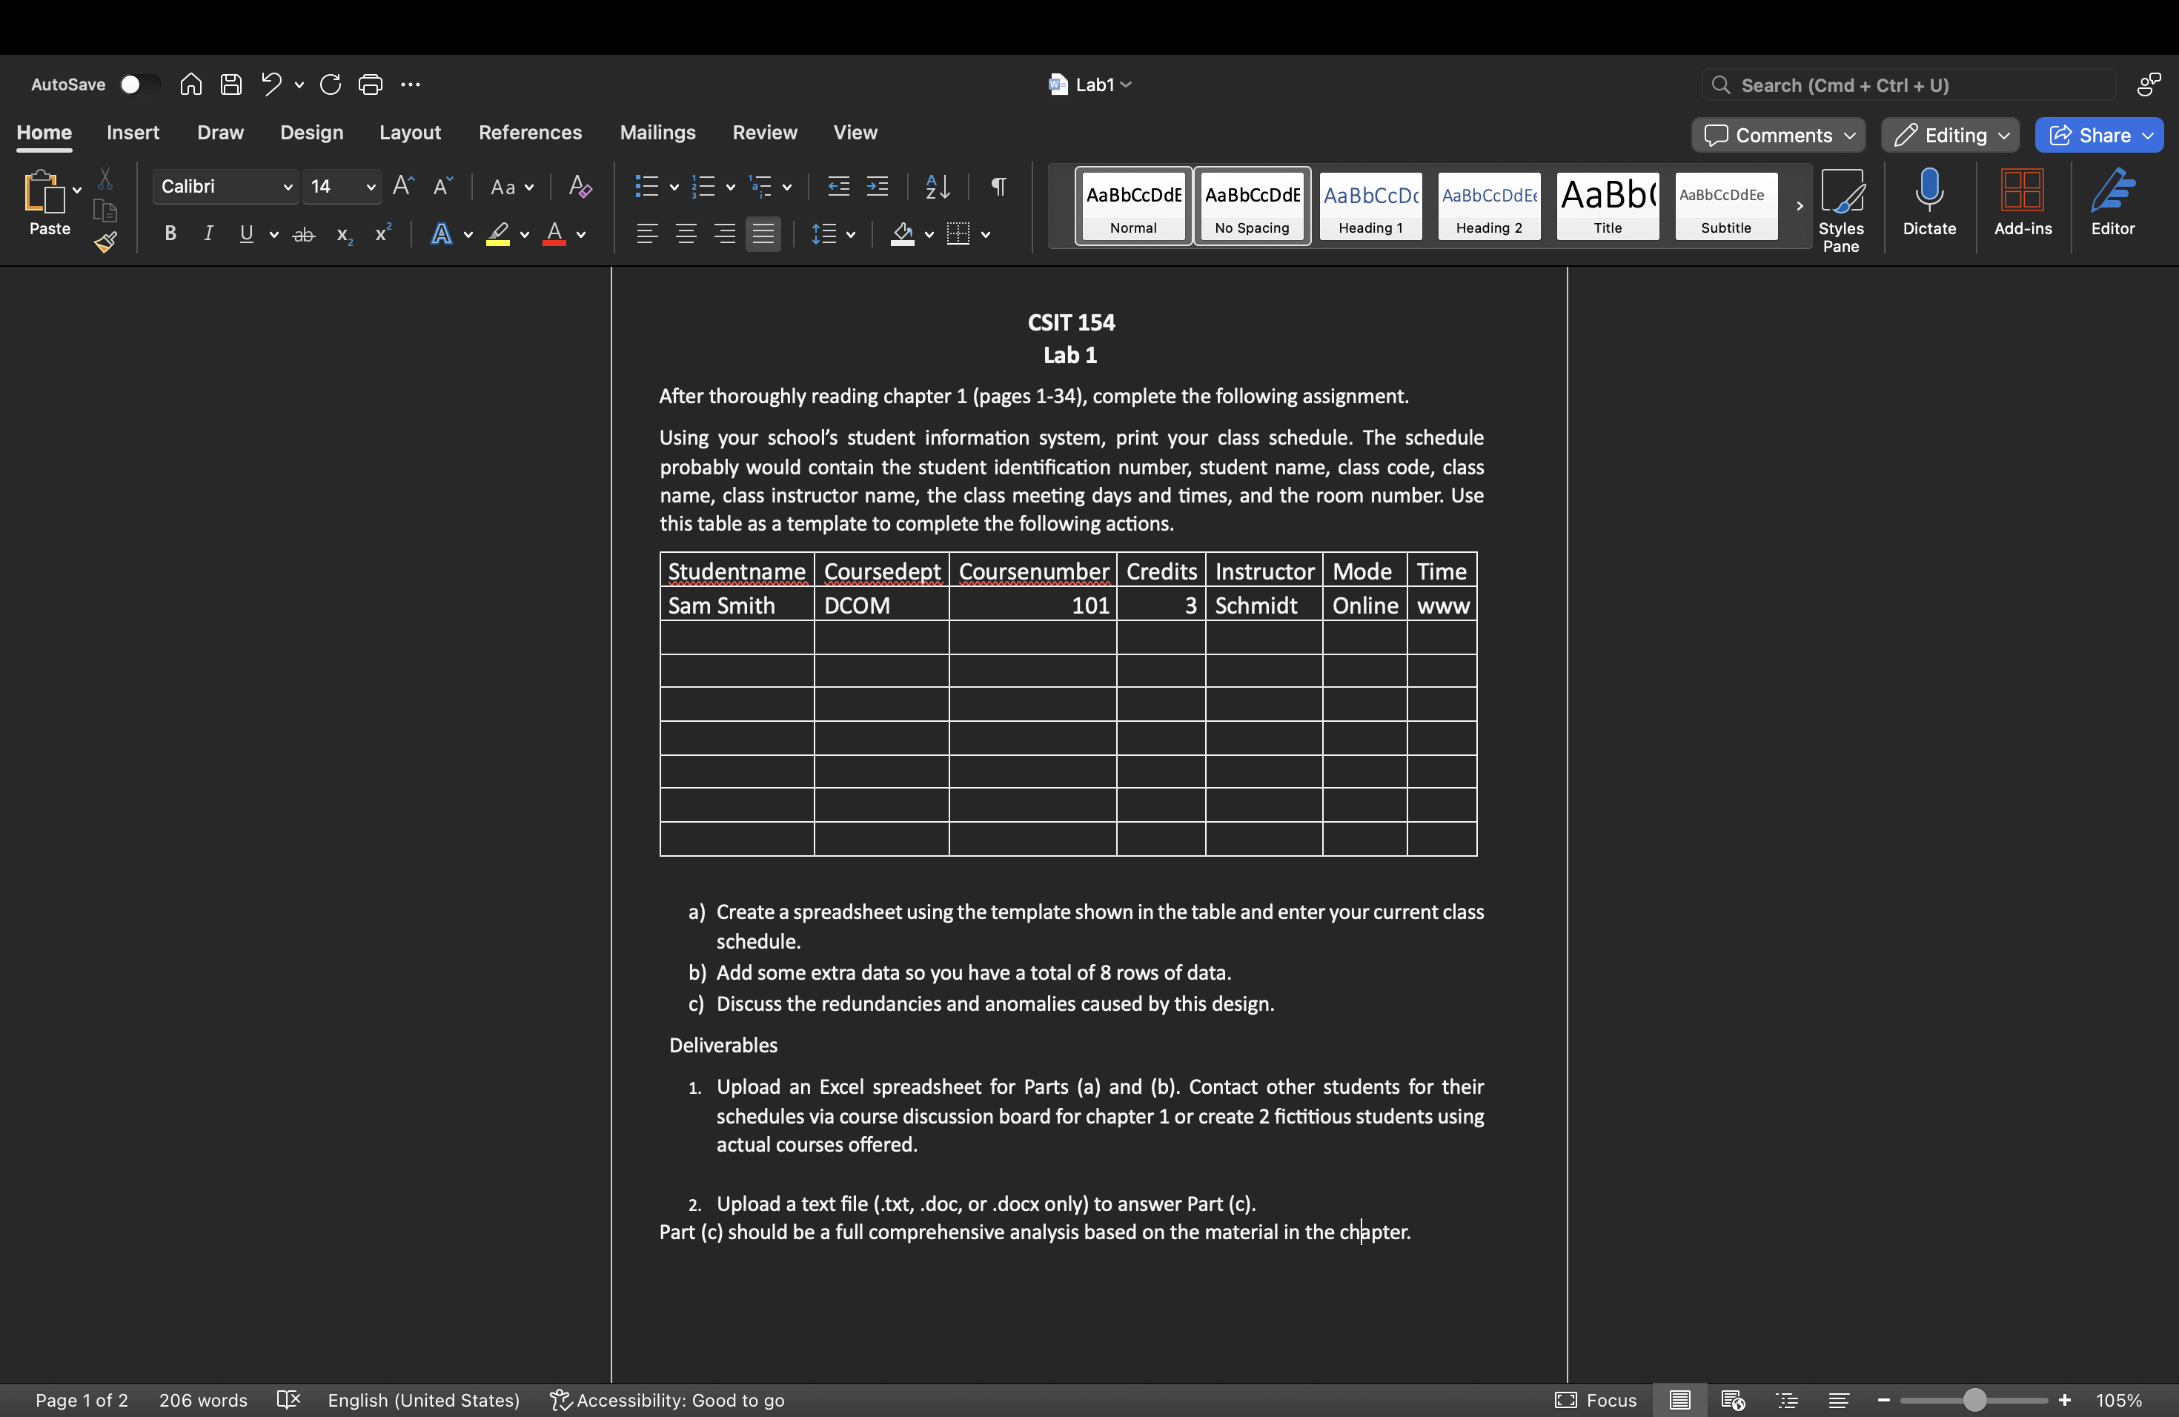Image resolution: width=2179 pixels, height=1417 pixels.
Task: Open the Comments button
Action: pos(1777,136)
